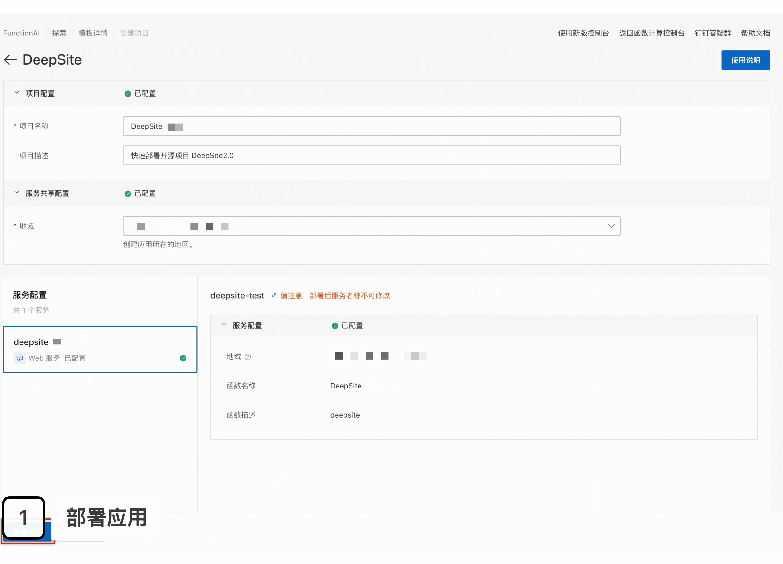Screen dimensions: 783x564
Task: Collapse the inner 服务配置 panel chevron
Action: point(224,325)
